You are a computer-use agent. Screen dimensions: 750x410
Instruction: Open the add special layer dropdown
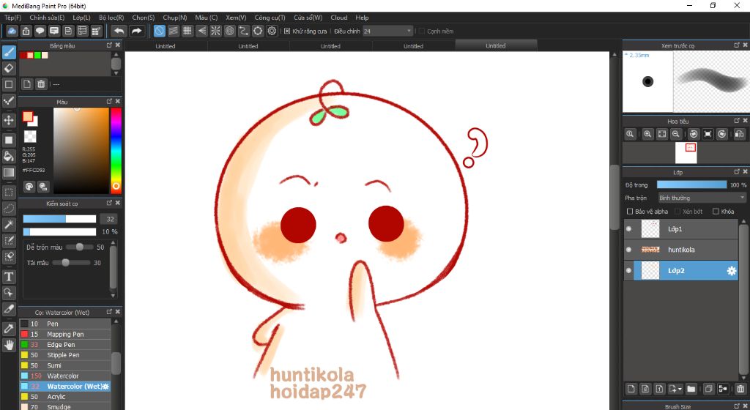point(675,389)
